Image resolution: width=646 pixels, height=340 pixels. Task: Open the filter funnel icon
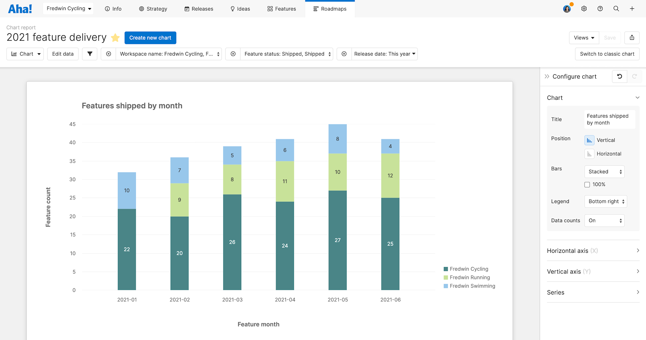coord(89,54)
